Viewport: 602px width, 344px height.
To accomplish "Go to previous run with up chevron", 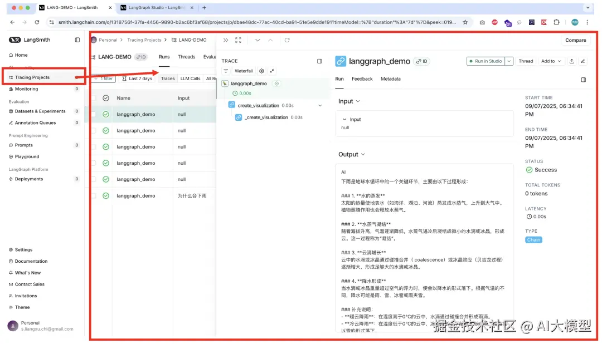I will point(270,40).
